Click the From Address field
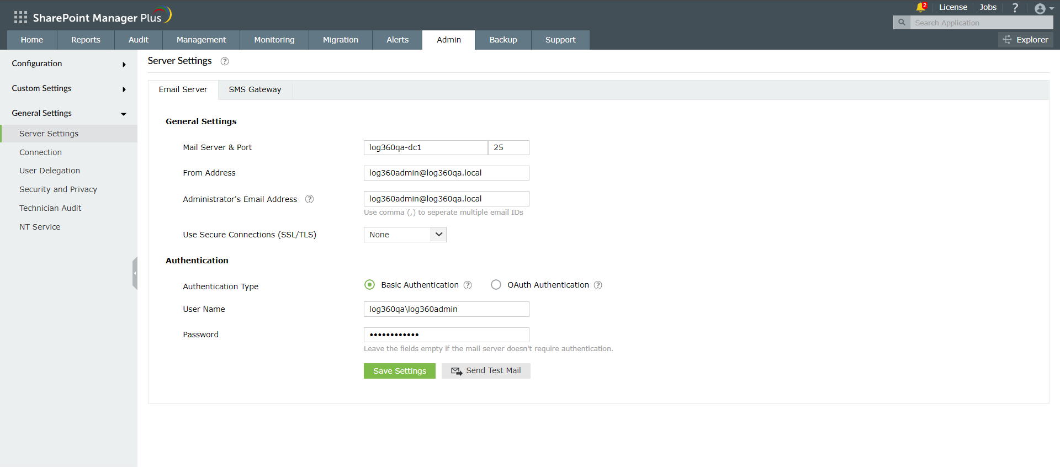 pyautogui.click(x=446, y=173)
